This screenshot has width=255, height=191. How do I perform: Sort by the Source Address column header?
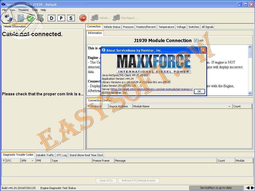tap(120, 106)
